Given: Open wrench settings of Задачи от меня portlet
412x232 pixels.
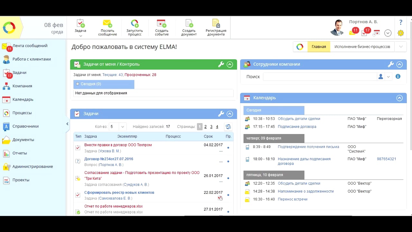Looking at the screenshot, I should (x=221, y=64).
